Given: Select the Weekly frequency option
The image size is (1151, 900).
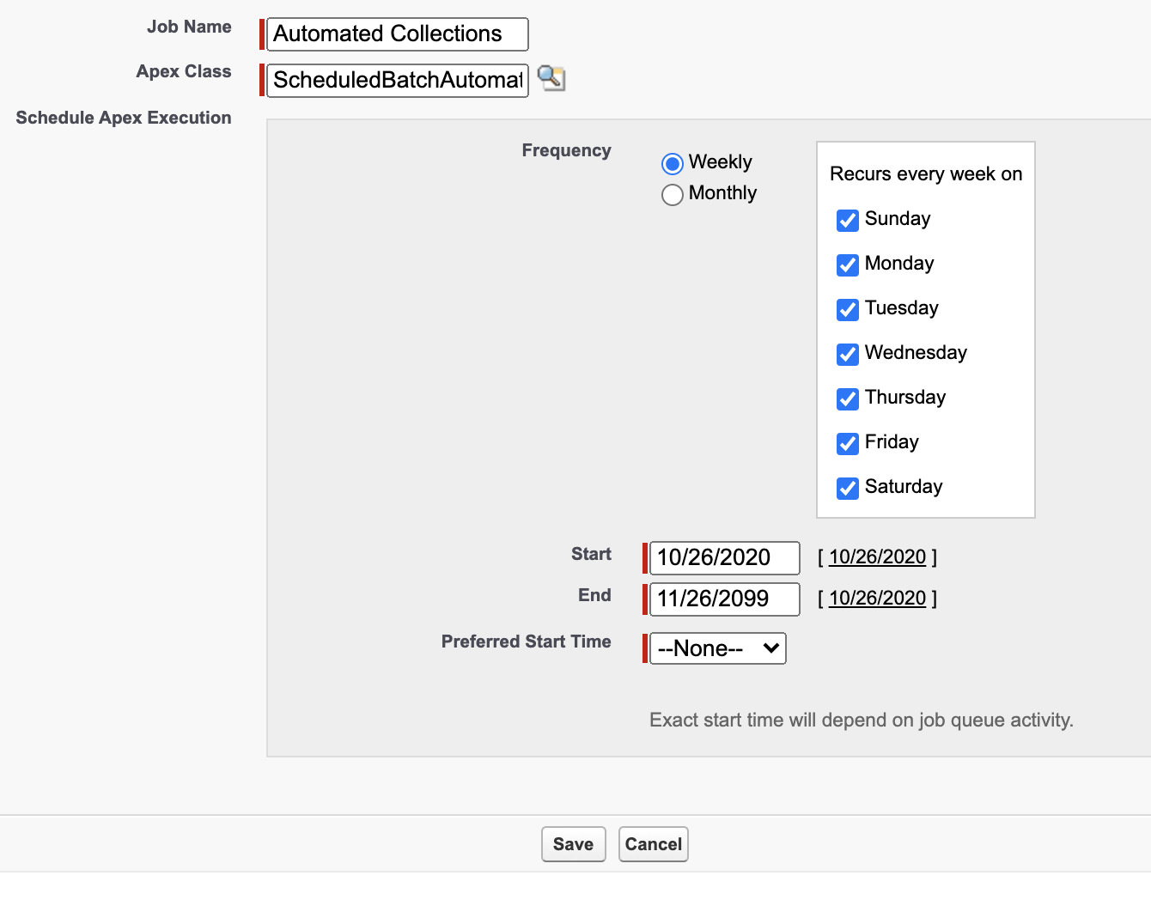Looking at the screenshot, I should tap(673, 162).
